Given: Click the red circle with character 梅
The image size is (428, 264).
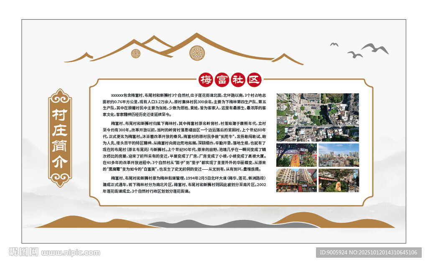Looking at the screenshot, I should coord(206,80).
